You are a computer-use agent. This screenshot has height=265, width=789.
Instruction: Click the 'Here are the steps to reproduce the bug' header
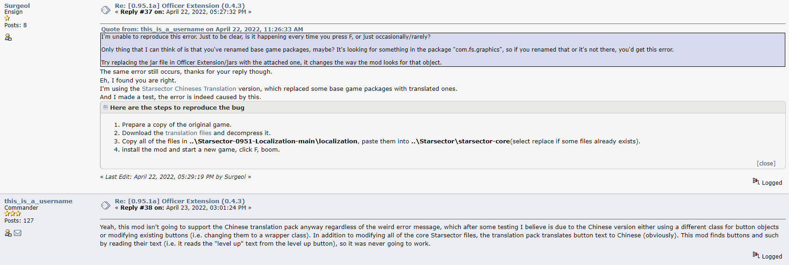coord(177,108)
